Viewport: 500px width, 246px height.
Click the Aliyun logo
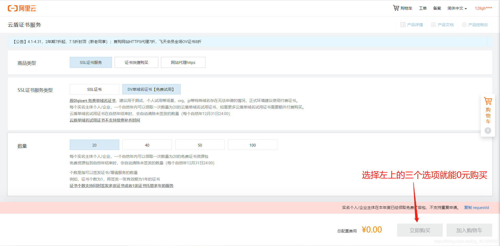[22, 8]
